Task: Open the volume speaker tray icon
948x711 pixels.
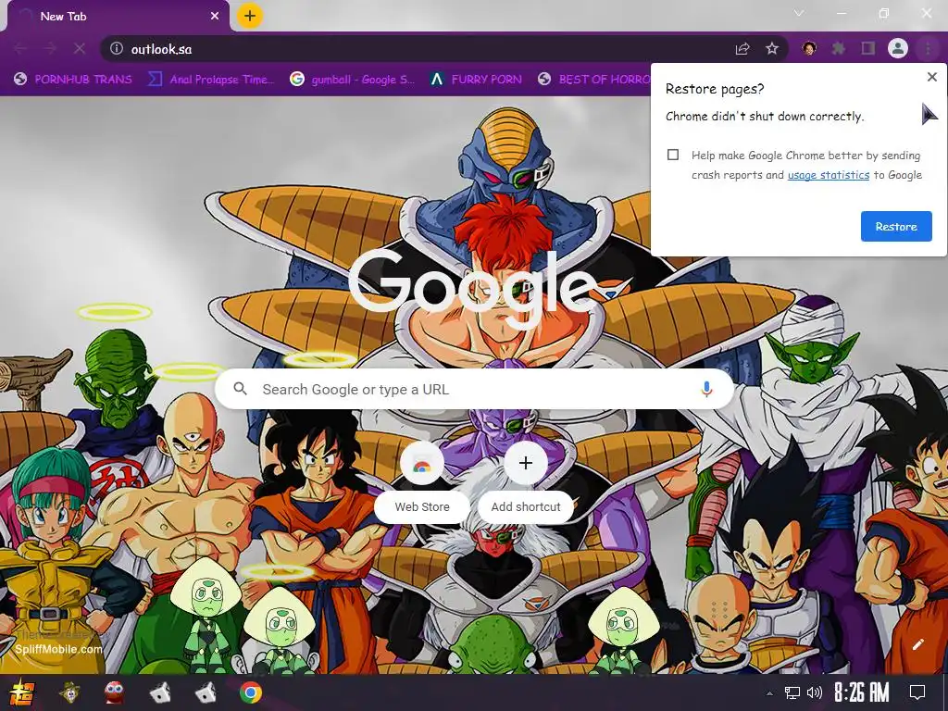Action: point(815,692)
